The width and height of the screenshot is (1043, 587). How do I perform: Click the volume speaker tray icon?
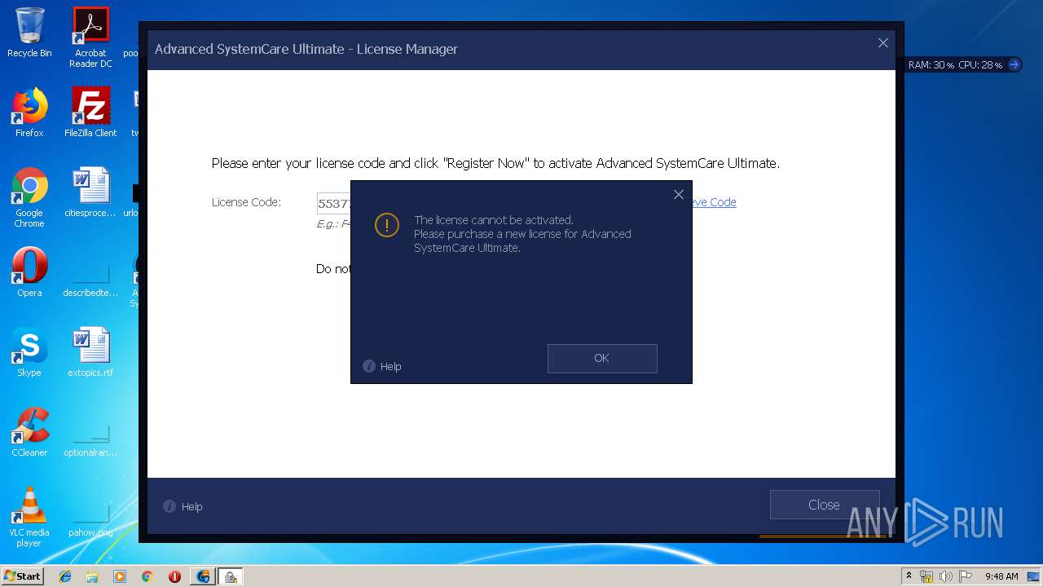tap(945, 576)
